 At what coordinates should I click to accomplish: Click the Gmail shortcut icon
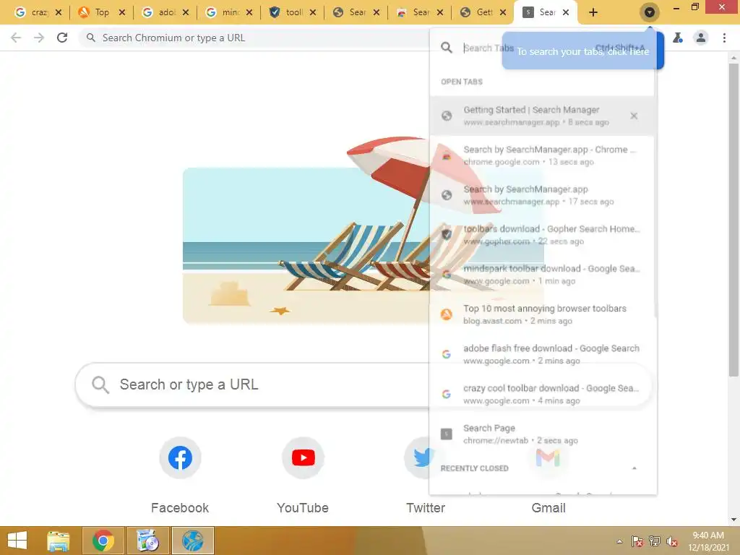tap(548, 457)
